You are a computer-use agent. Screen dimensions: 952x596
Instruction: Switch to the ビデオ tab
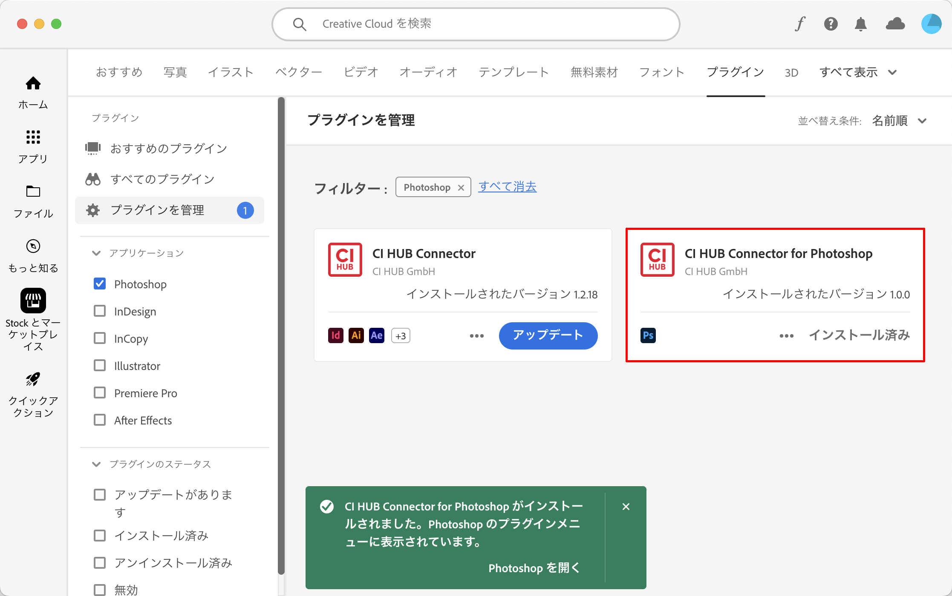(x=361, y=72)
